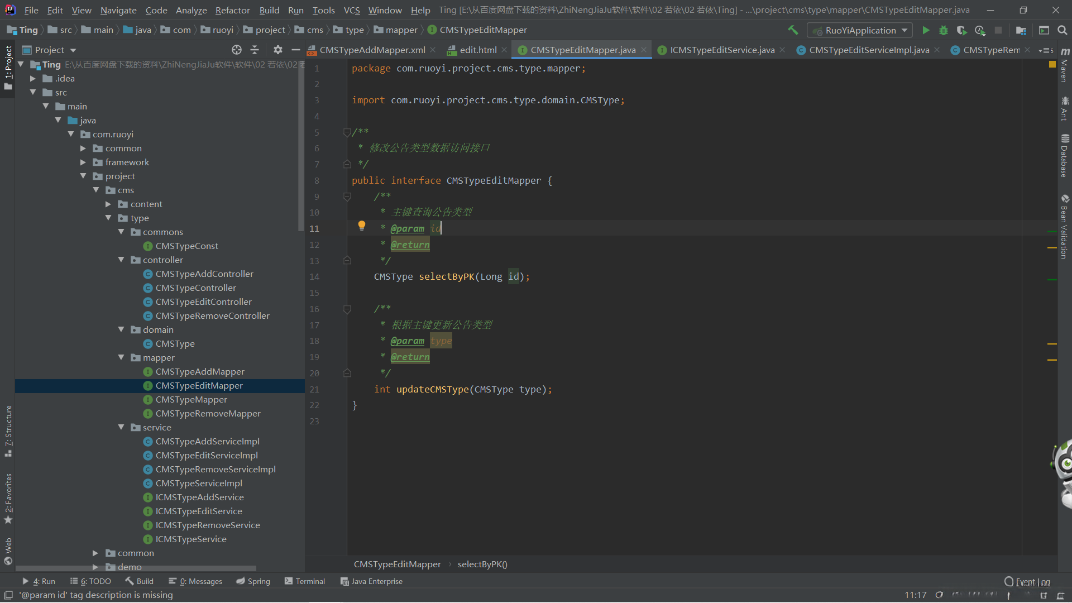The image size is (1072, 603).
Task: Click yellow warning stripe marker in gutter
Action: coord(1052,247)
